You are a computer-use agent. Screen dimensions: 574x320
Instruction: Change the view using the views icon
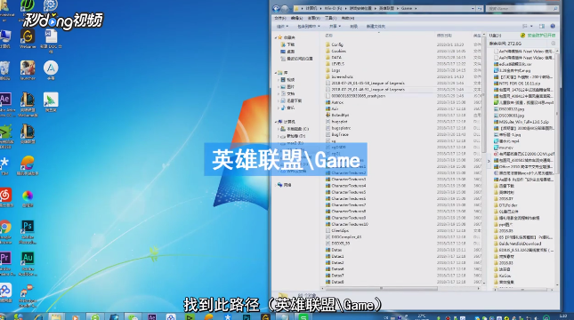pyautogui.click(x=525, y=26)
